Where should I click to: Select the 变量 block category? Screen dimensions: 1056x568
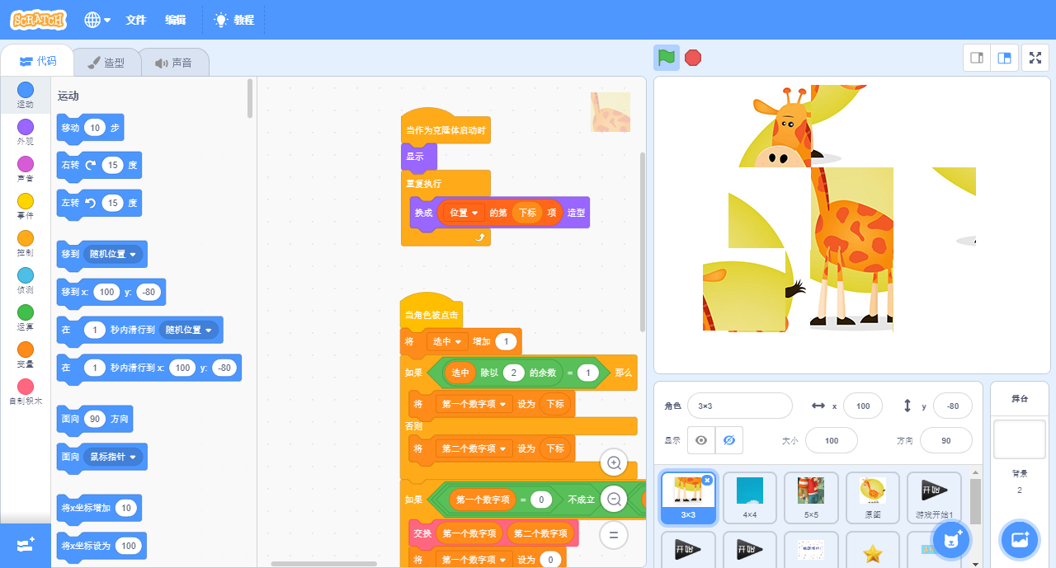[26, 354]
